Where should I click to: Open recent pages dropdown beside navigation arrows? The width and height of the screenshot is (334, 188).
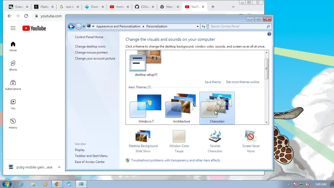coord(84,26)
